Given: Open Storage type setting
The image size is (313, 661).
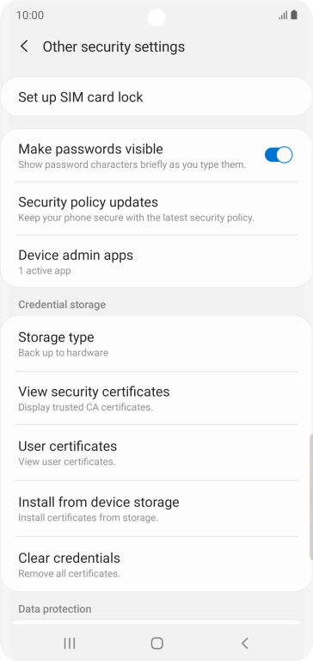Looking at the screenshot, I should tap(156, 344).
